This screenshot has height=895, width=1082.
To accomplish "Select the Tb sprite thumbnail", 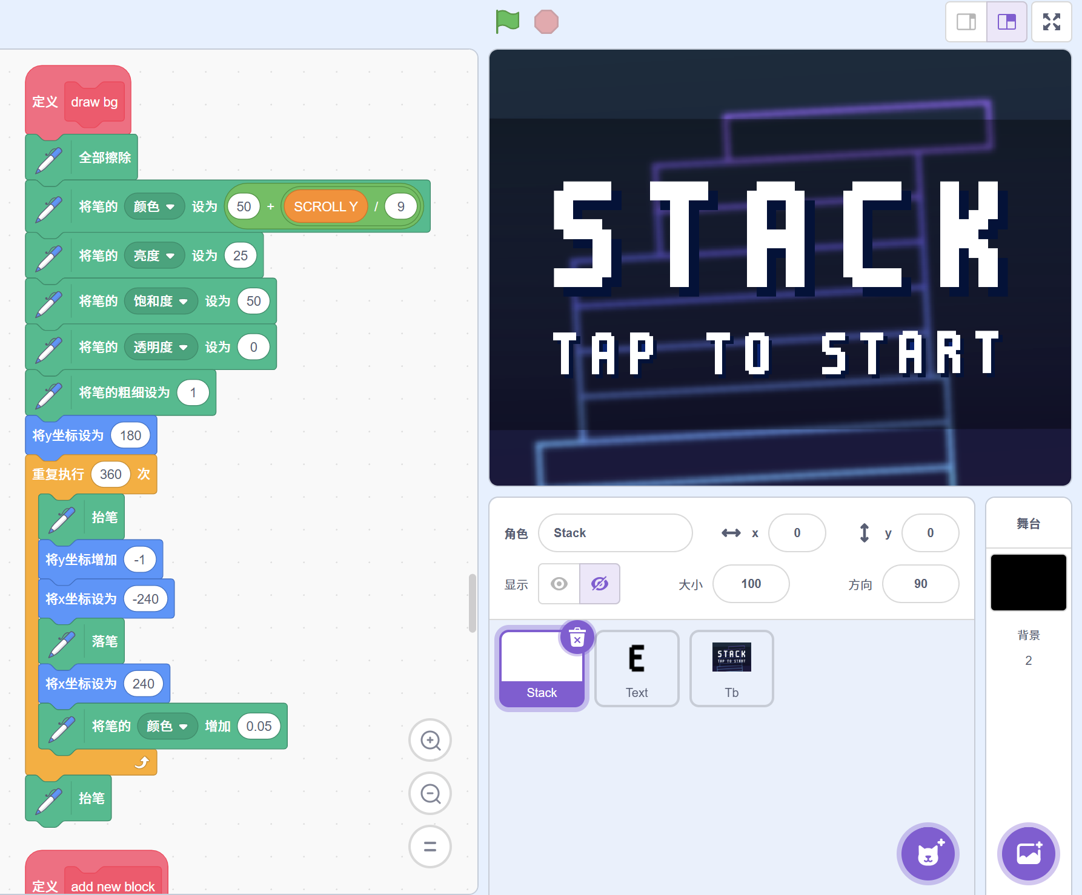I will click(x=731, y=669).
